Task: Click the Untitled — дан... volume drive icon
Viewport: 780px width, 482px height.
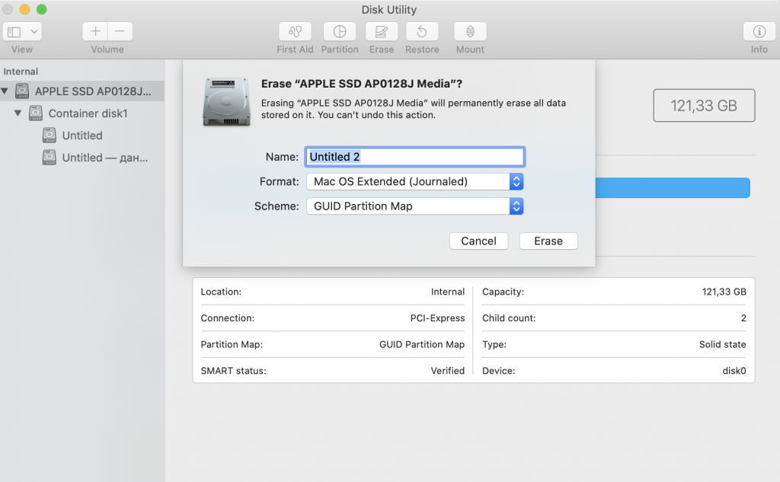Action: tap(50, 157)
